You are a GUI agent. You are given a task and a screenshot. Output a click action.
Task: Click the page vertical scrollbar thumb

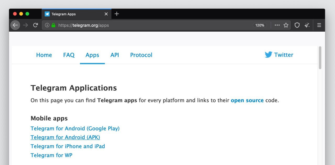(320, 58)
